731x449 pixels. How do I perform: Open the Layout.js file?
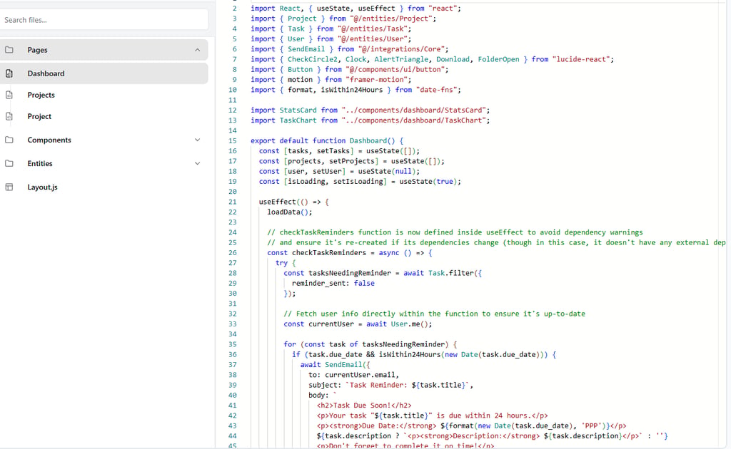42,187
